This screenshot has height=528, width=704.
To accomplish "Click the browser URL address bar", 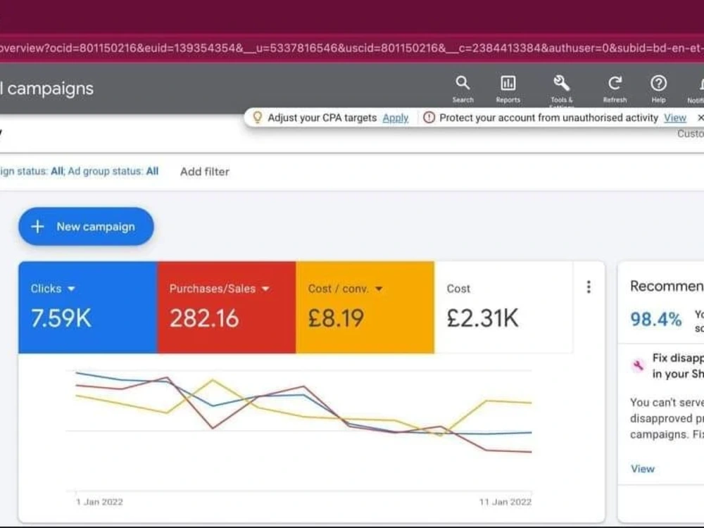I will 352,48.
